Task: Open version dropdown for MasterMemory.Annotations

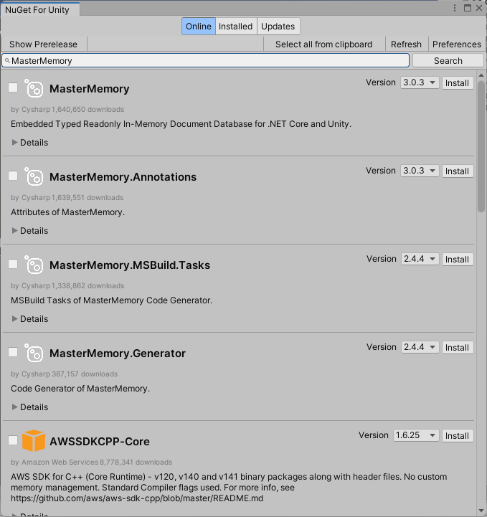Action: point(420,171)
